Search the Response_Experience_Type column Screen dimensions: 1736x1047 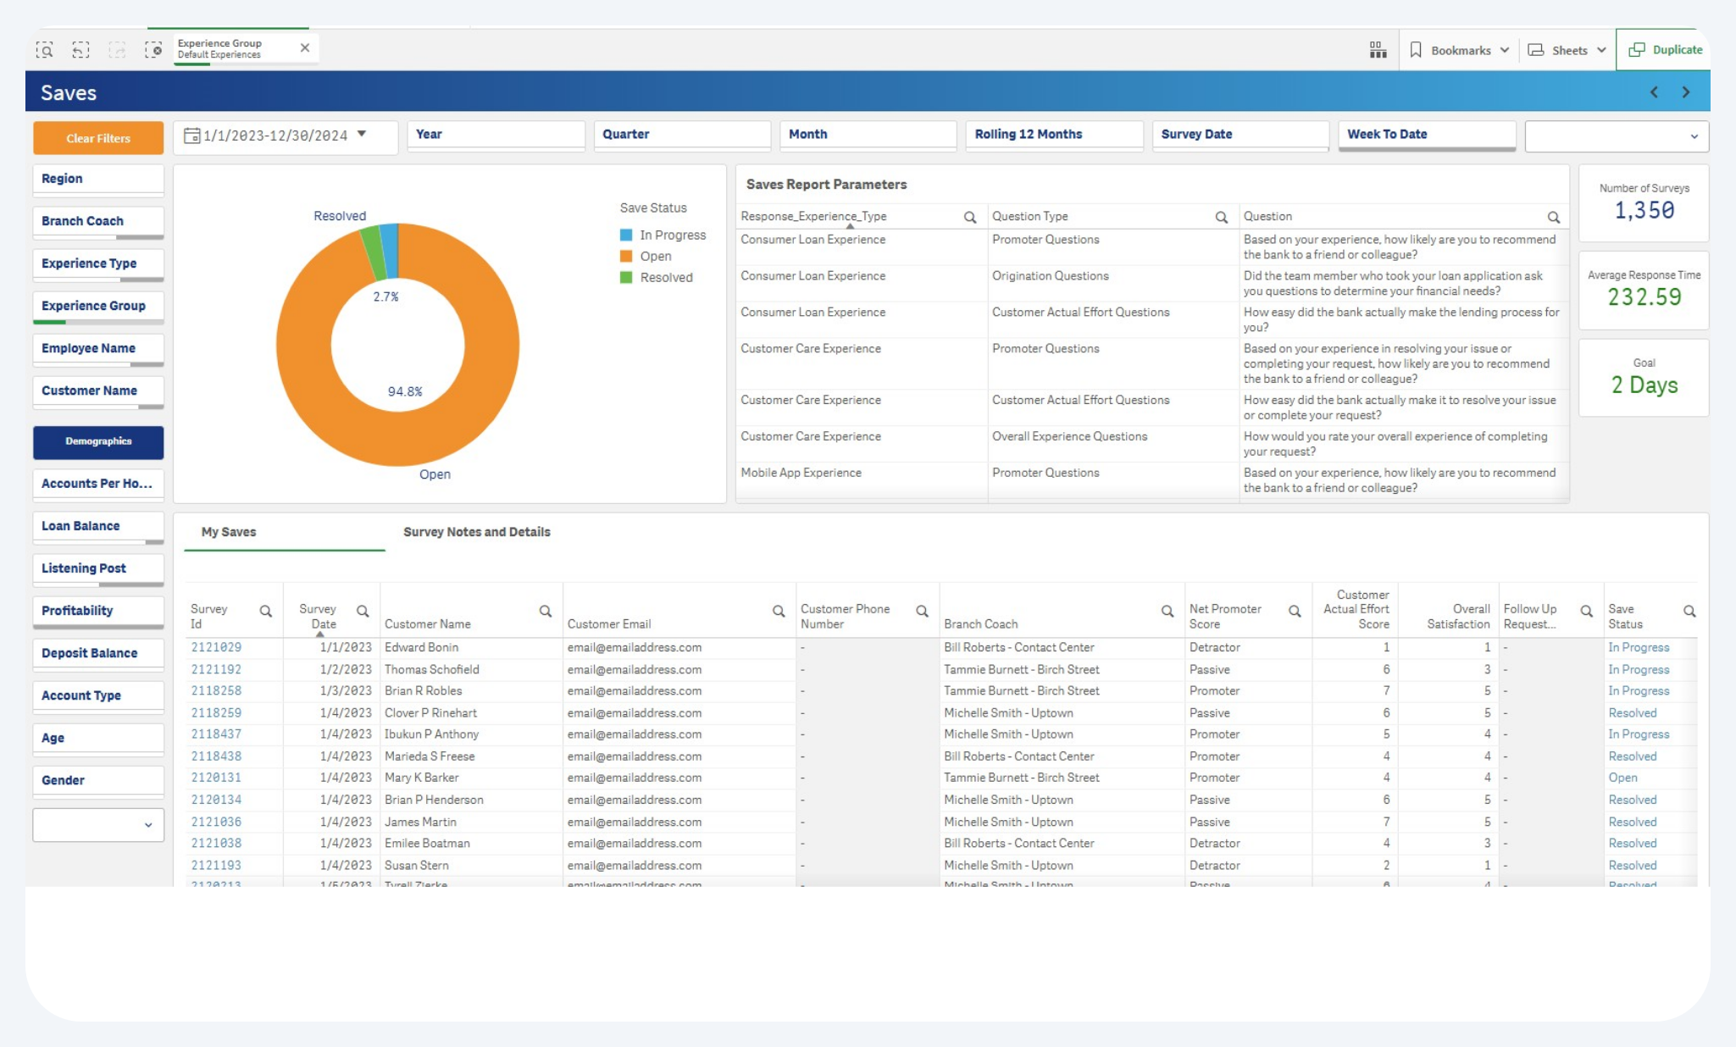tap(970, 217)
